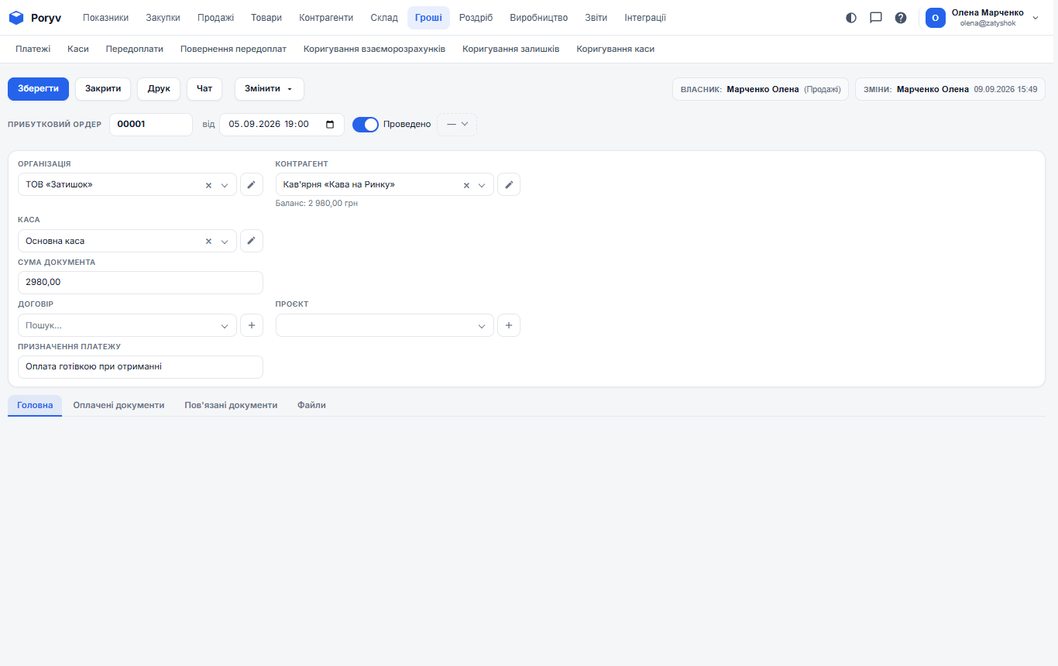Click the Друк button
Viewport: 1058px width, 666px height.
point(159,89)
